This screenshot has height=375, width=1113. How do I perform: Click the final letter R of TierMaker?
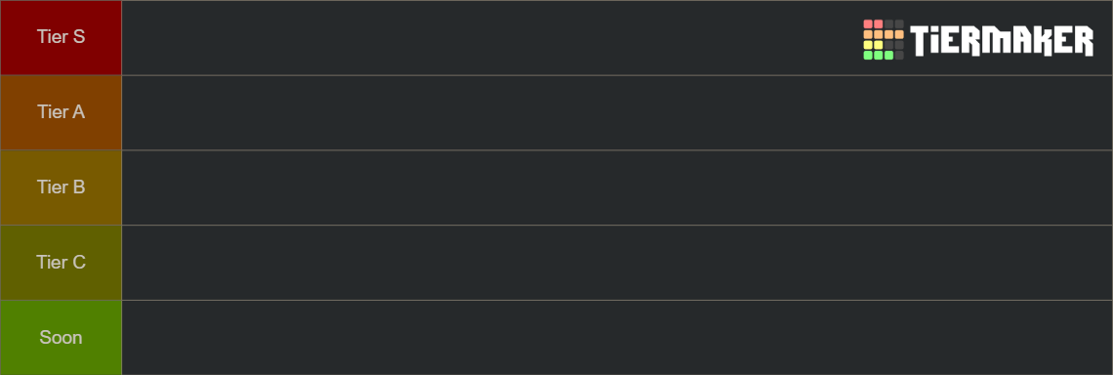1084,40
